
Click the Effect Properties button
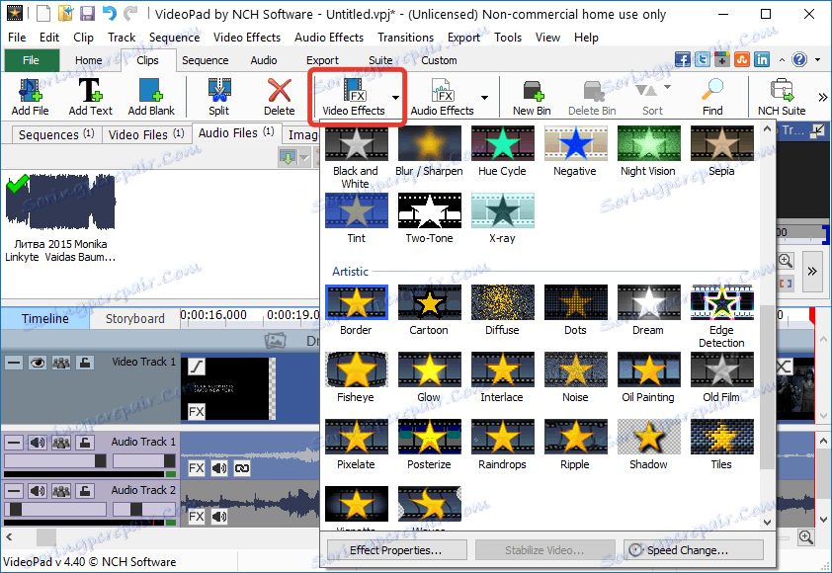point(396,550)
